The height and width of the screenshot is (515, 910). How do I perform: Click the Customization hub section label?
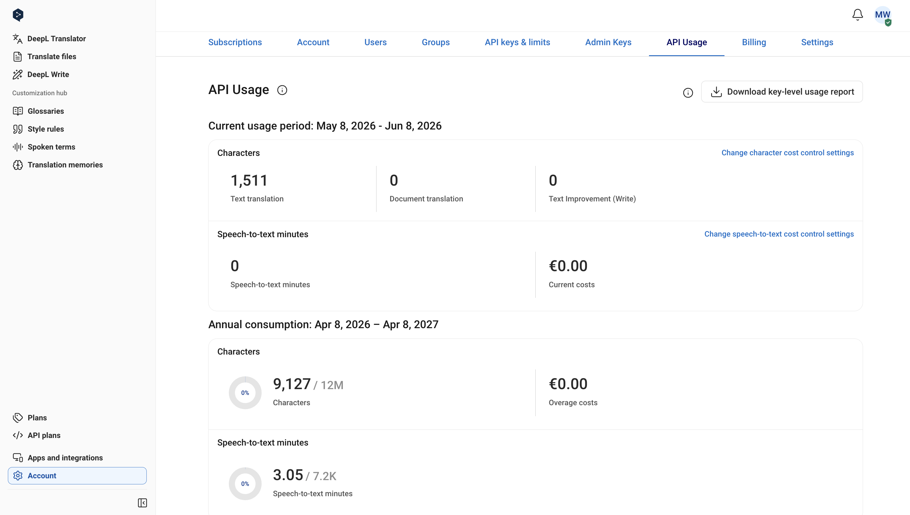pos(40,93)
